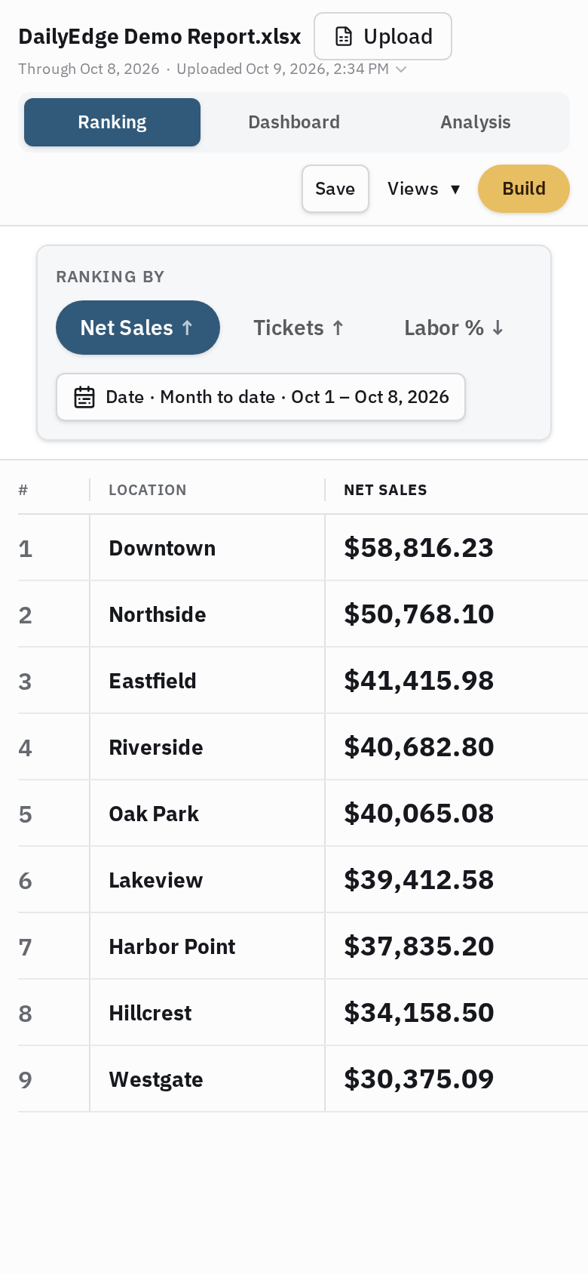The image size is (588, 1274).
Task: Open the Views dropdown
Action: point(424,189)
